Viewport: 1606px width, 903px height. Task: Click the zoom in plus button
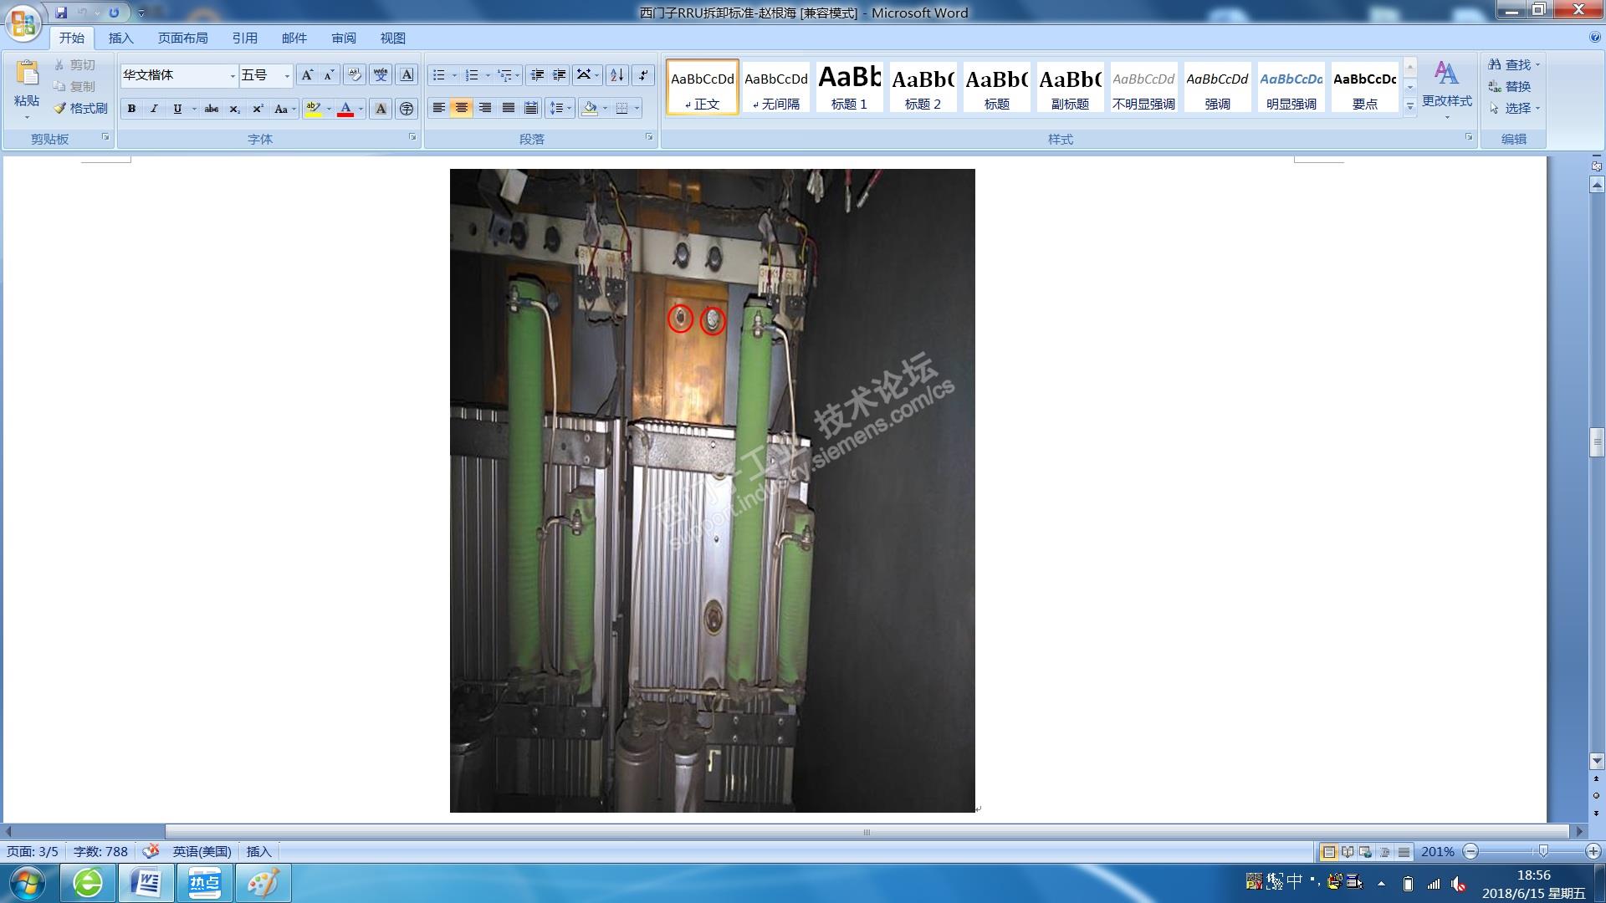(1593, 851)
